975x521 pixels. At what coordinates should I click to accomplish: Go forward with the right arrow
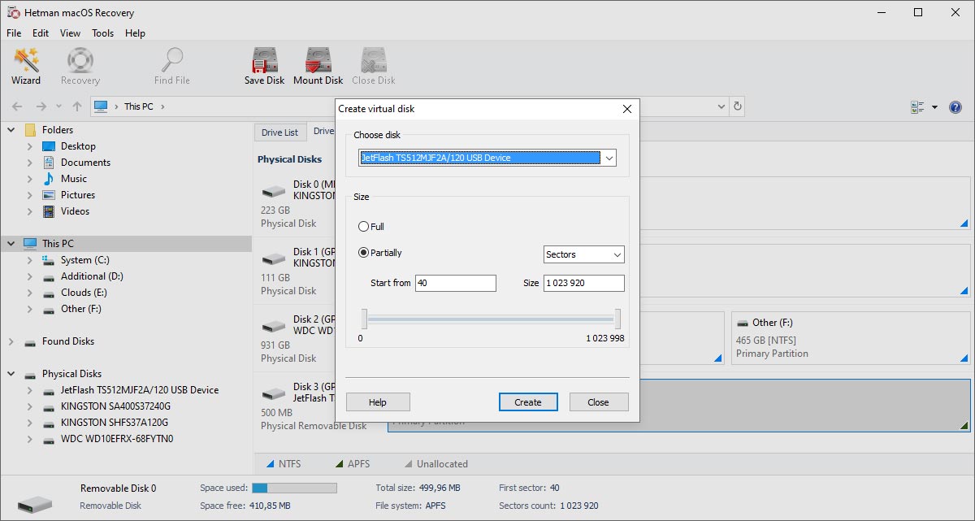coord(41,106)
